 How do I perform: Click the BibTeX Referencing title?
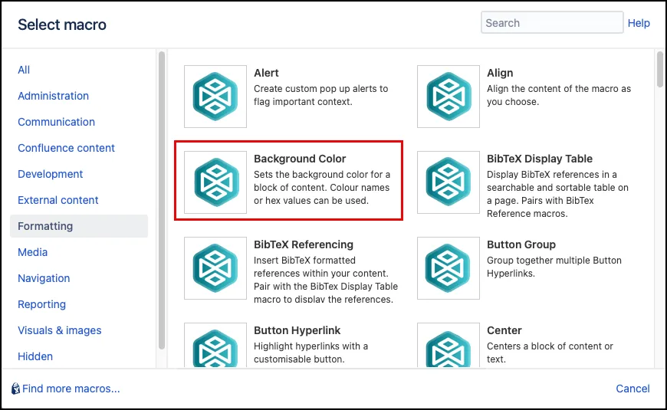(x=304, y=244)
